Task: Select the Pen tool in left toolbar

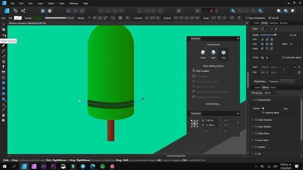Action: coord(3,45)
